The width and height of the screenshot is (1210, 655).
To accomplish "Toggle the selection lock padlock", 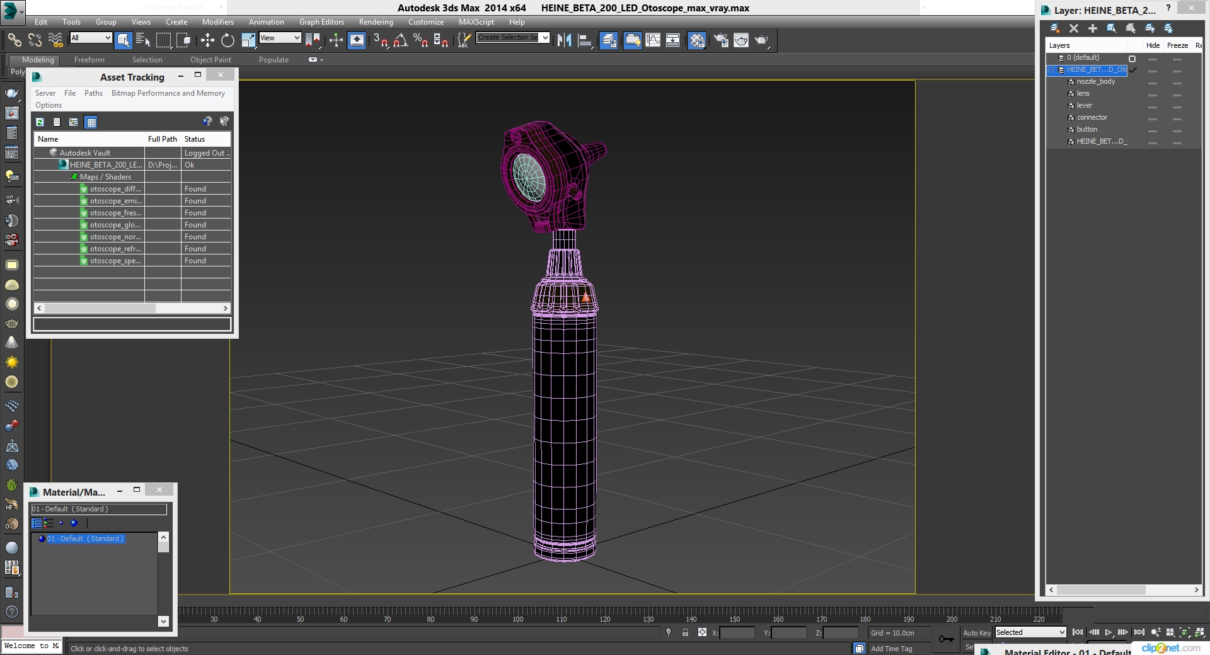I will (x=685, y=632).
